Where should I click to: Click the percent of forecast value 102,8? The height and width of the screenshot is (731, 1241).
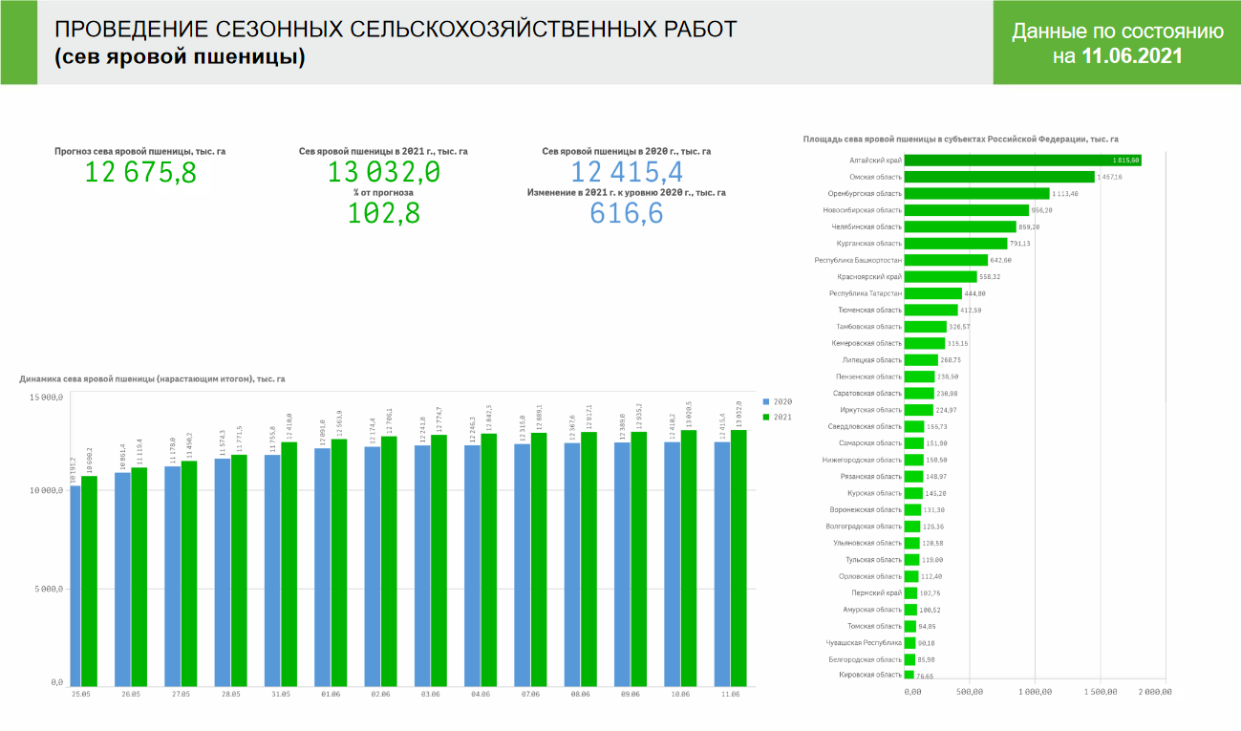point(383,213)
